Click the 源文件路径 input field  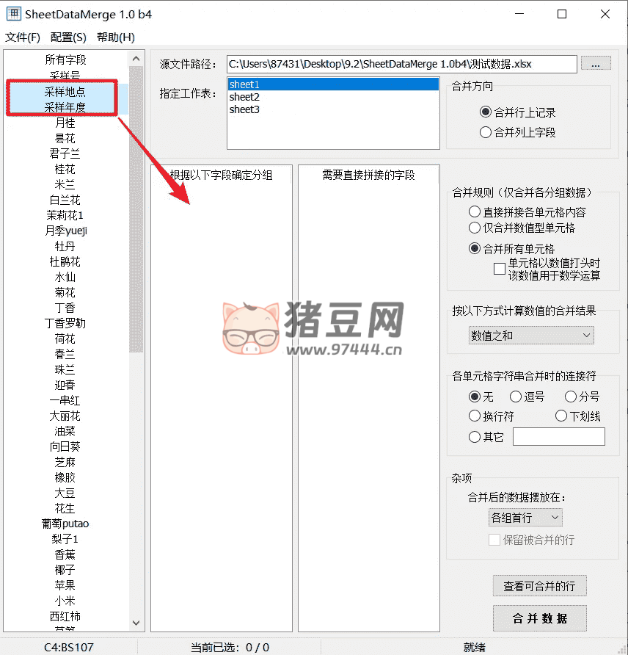(x=401, y=64)
